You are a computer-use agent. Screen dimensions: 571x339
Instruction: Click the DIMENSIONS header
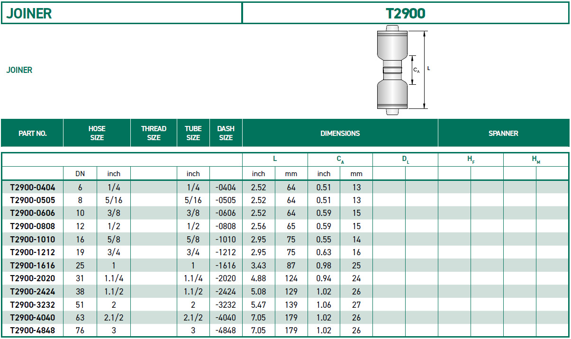(x=340, y=134)
